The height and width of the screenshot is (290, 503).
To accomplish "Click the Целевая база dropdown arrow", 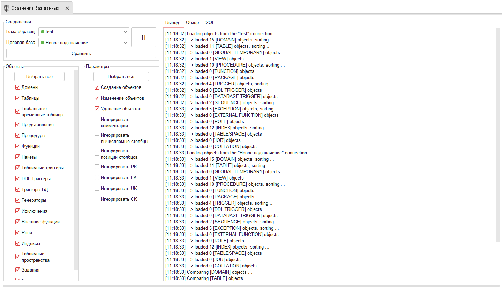I will (125, 42).
